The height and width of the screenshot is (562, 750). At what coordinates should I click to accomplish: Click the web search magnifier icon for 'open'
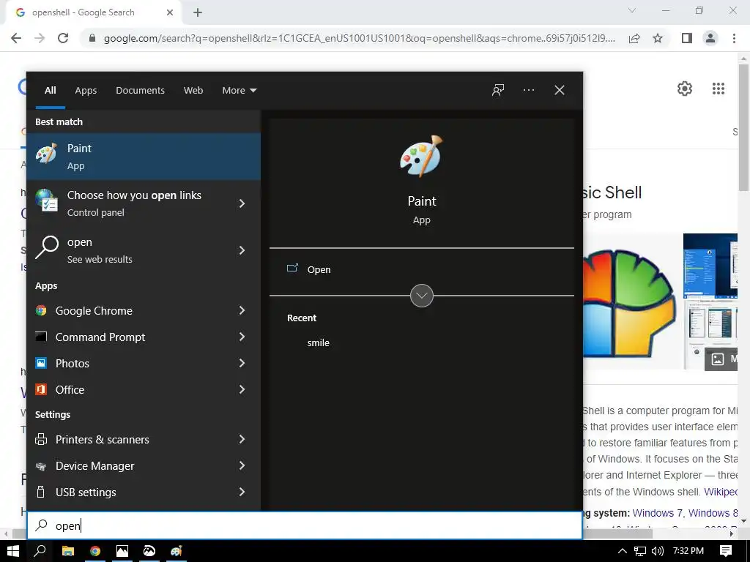tap(47, 247)
